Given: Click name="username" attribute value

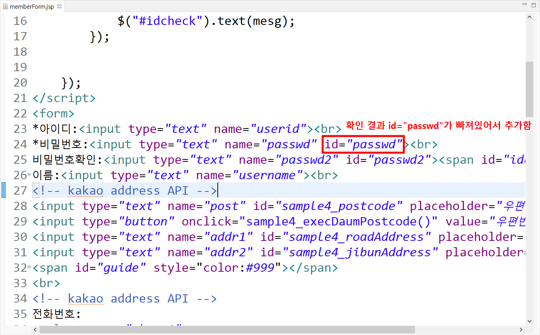Looking at the screenshot, I should [x=268, y=175].
